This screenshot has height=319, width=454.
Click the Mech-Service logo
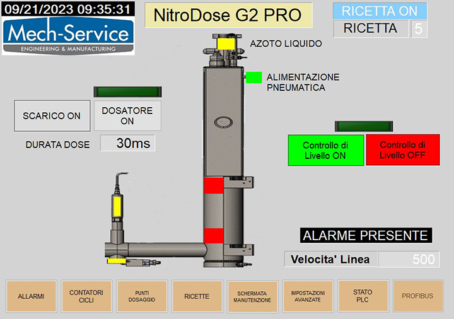(x=67, y=36)
